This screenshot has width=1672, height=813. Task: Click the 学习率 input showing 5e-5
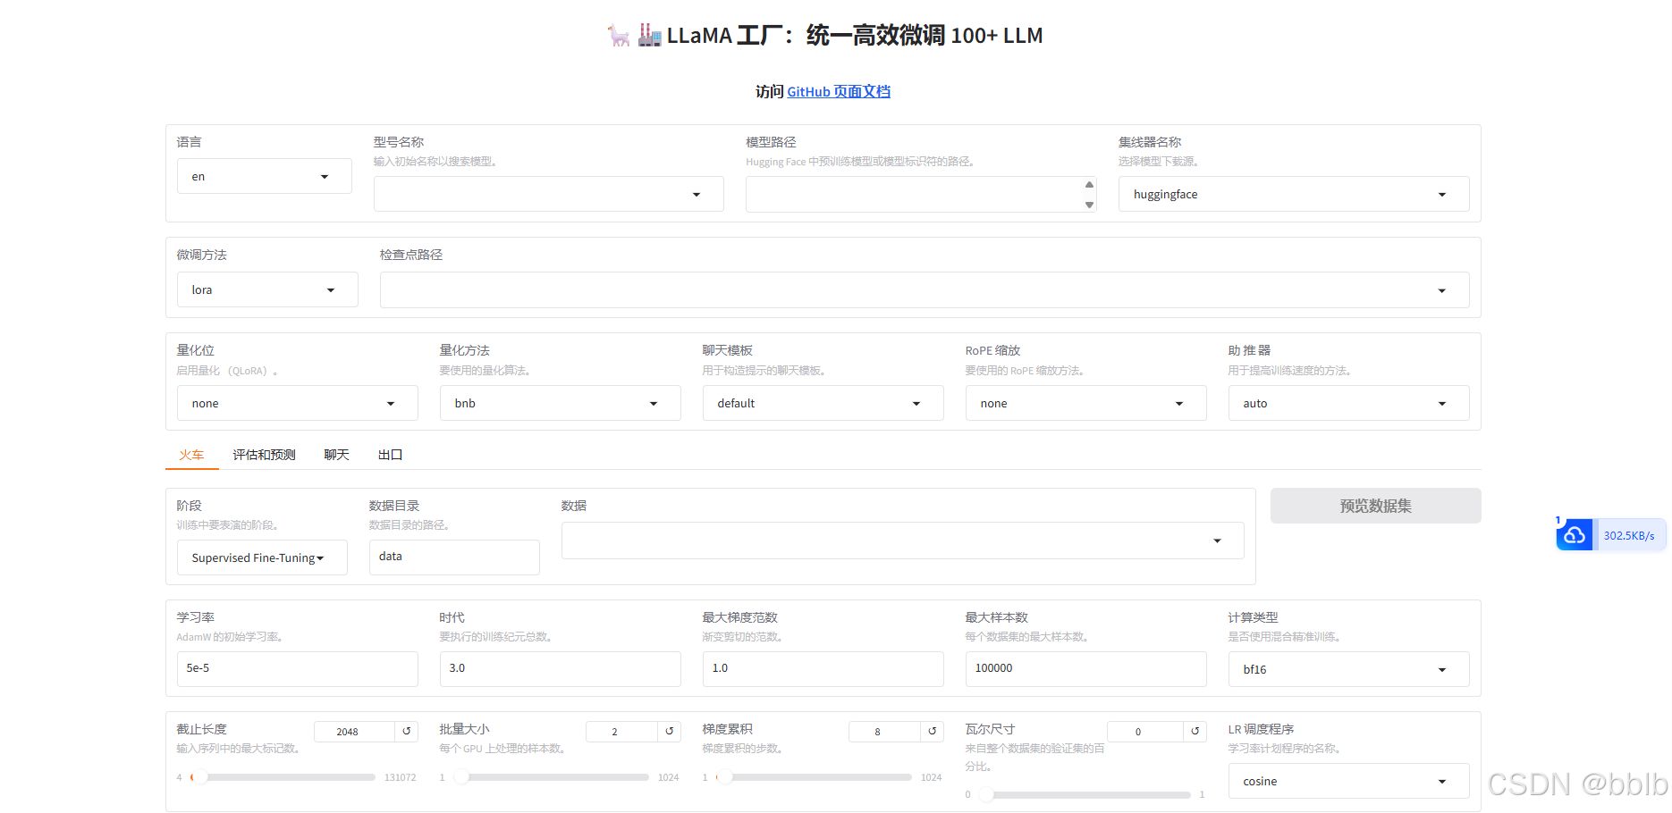(x=297, y=668)
